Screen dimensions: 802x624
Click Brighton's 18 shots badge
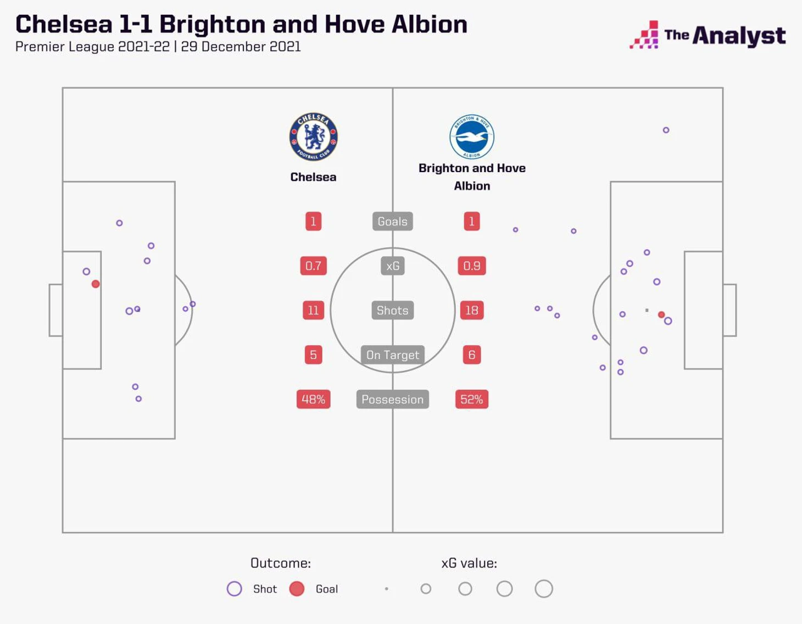pyautogui.click(x=472, y=311)
